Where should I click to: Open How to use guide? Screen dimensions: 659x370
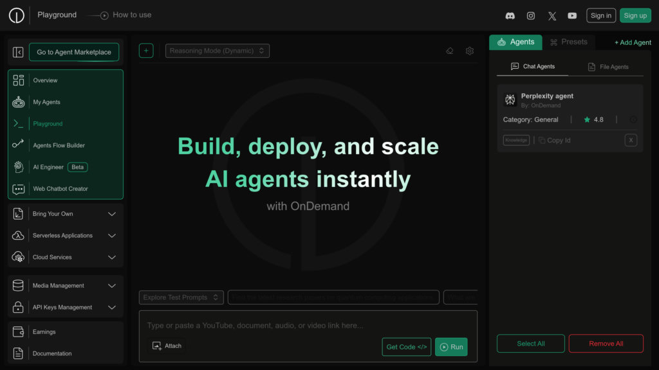tap(125, 15)
